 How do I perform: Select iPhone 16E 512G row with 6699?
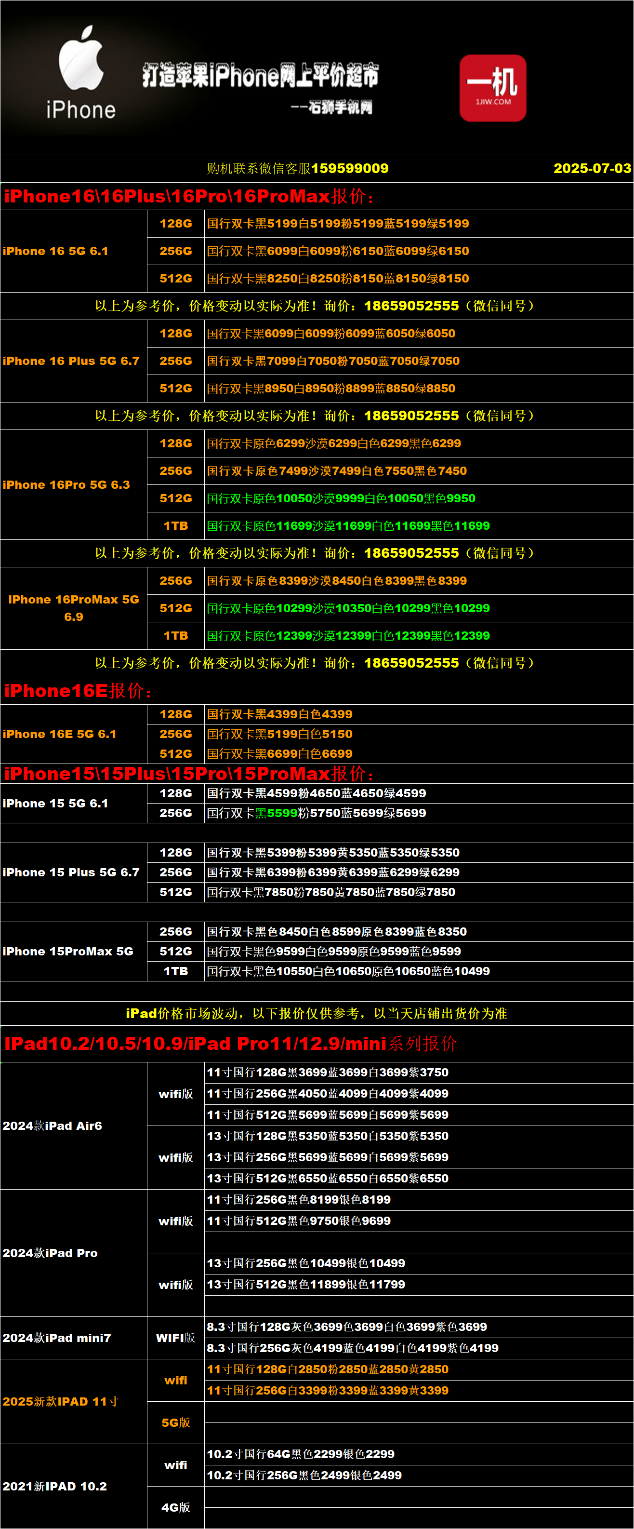click(419, 753)
